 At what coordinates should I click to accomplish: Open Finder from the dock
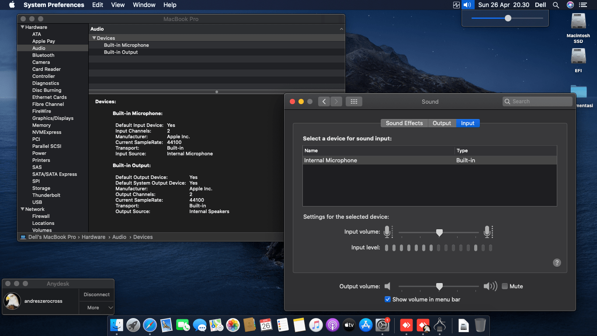tap(117, 325)
